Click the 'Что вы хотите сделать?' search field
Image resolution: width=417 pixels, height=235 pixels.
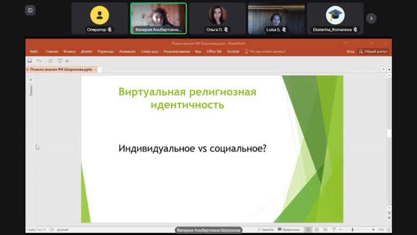[x=265, y=51]
